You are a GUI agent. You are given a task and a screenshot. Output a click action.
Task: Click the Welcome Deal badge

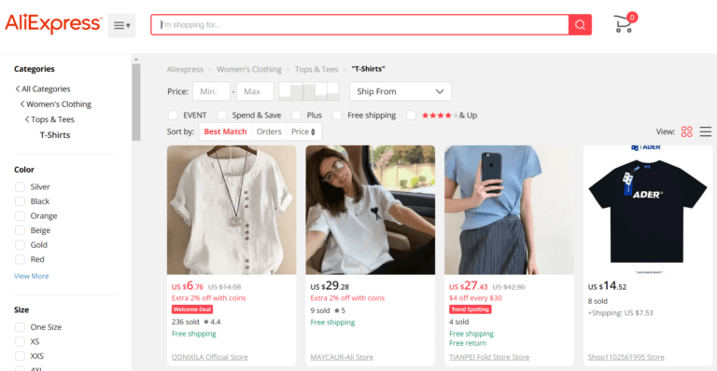point(192,309)
